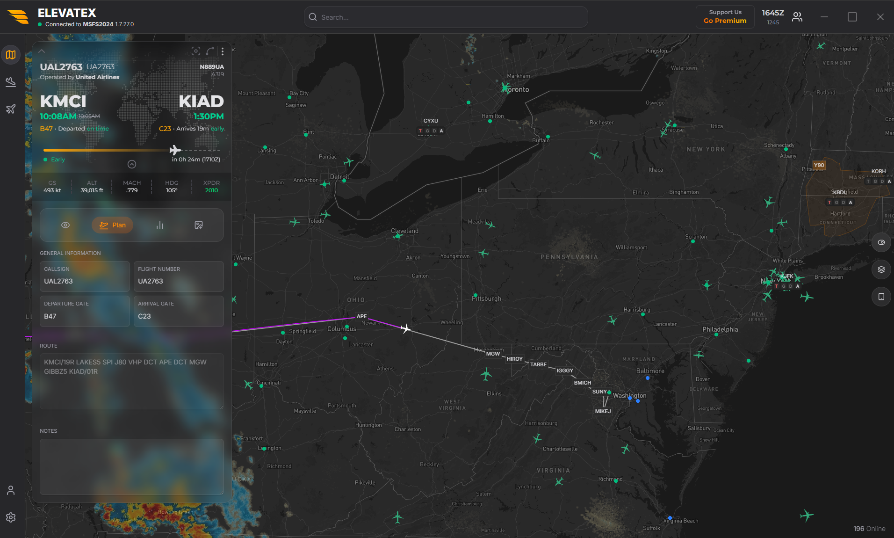Image resolution: width=894 pixels, height=538 pixels.
Task: Select the Plan tab
Action: click(x=112, y=225)
